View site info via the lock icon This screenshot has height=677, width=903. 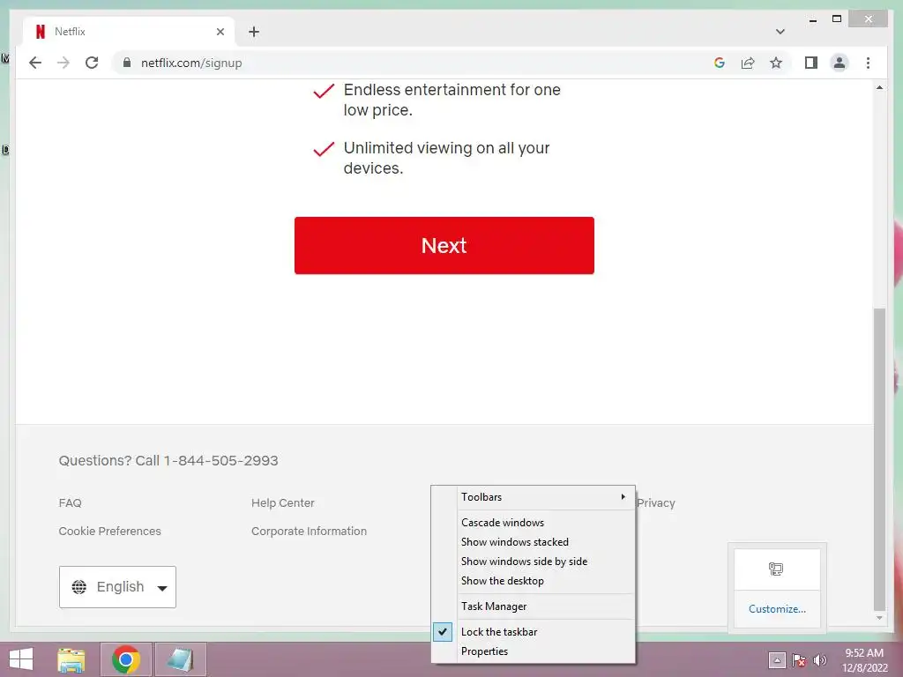click(127, 63)
